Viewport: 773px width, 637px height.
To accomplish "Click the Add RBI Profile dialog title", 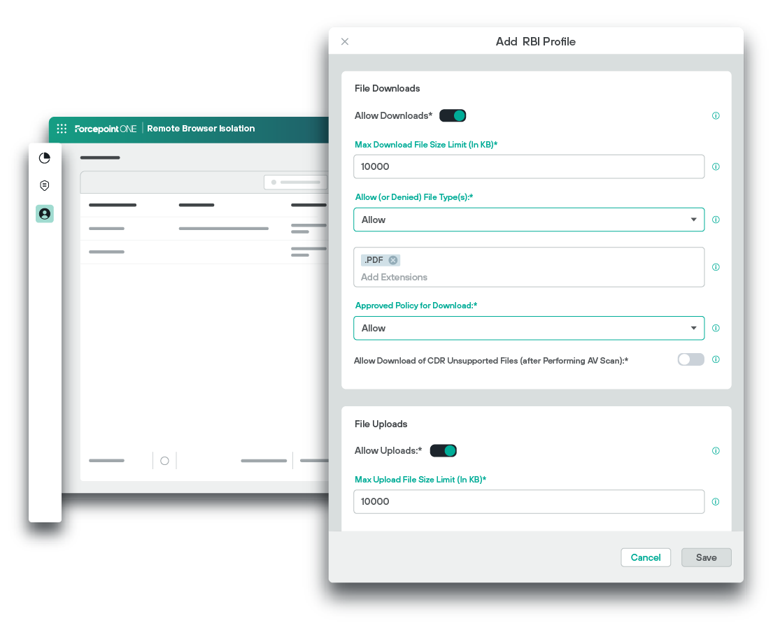I will coord(536,42).
